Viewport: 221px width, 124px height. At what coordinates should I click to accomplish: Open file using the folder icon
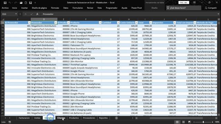pyautogui.click(x=21, y=2)
